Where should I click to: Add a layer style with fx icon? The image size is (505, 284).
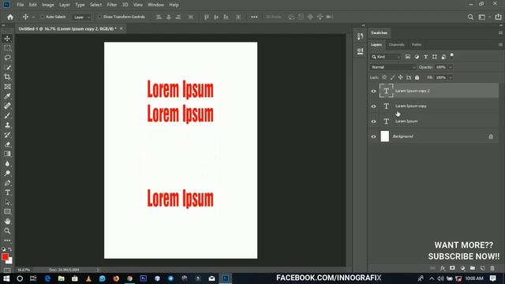point(443,268)
